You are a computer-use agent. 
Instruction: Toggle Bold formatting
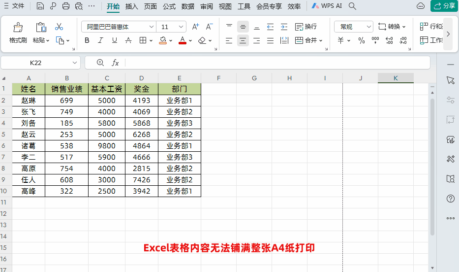(x=87, y=40)
